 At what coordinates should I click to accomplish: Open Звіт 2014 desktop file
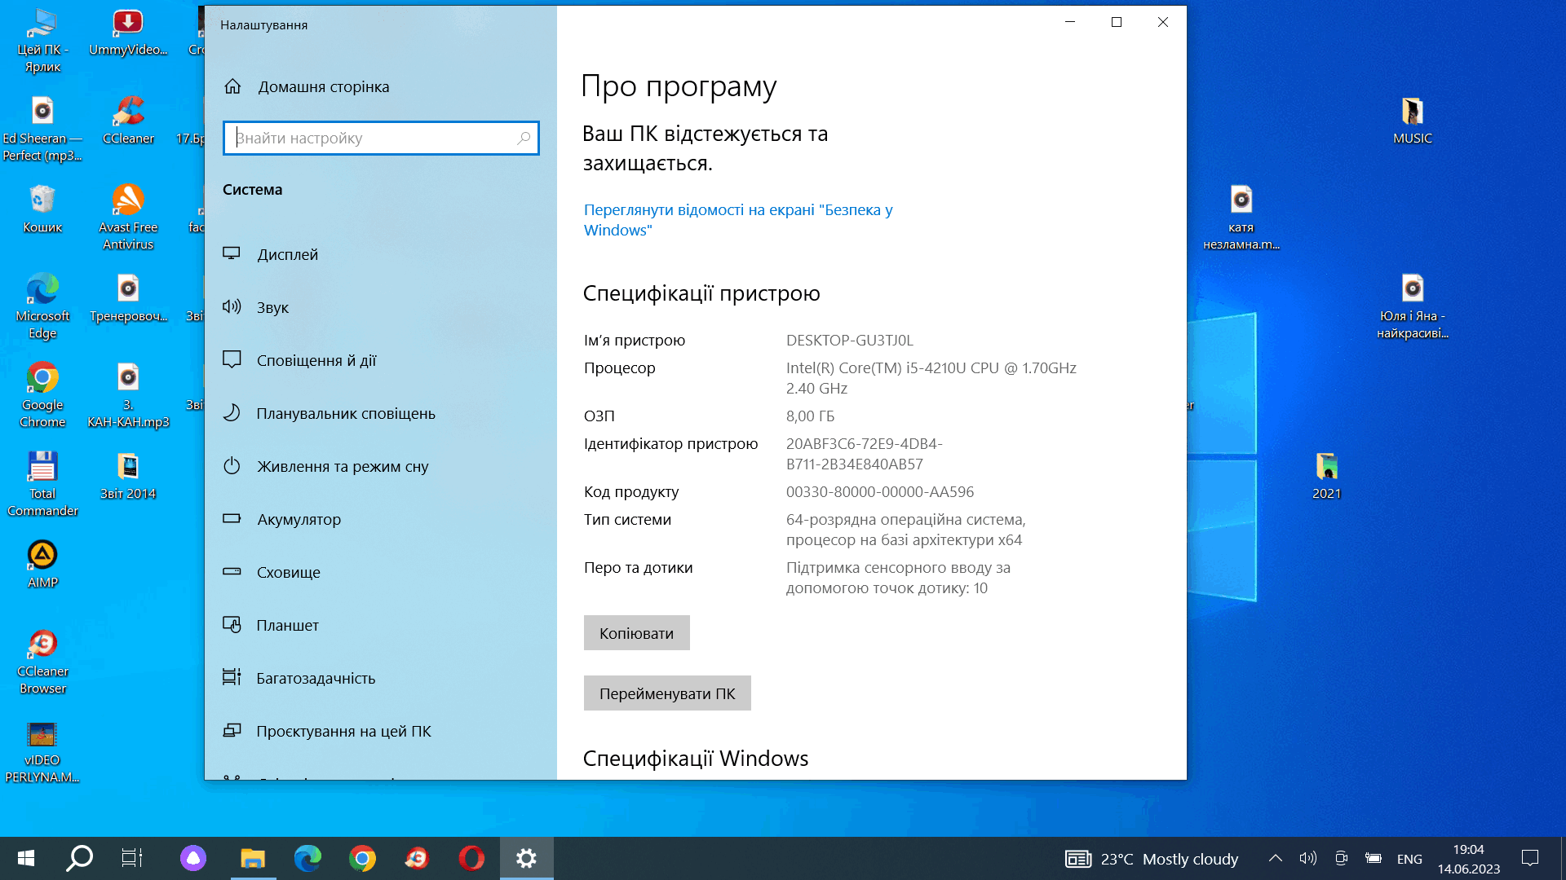click(x=128, y=475)
